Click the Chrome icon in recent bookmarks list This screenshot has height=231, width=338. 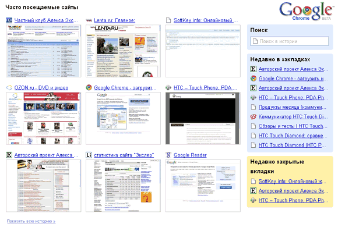pyautogui.click(x=254, y=79)
